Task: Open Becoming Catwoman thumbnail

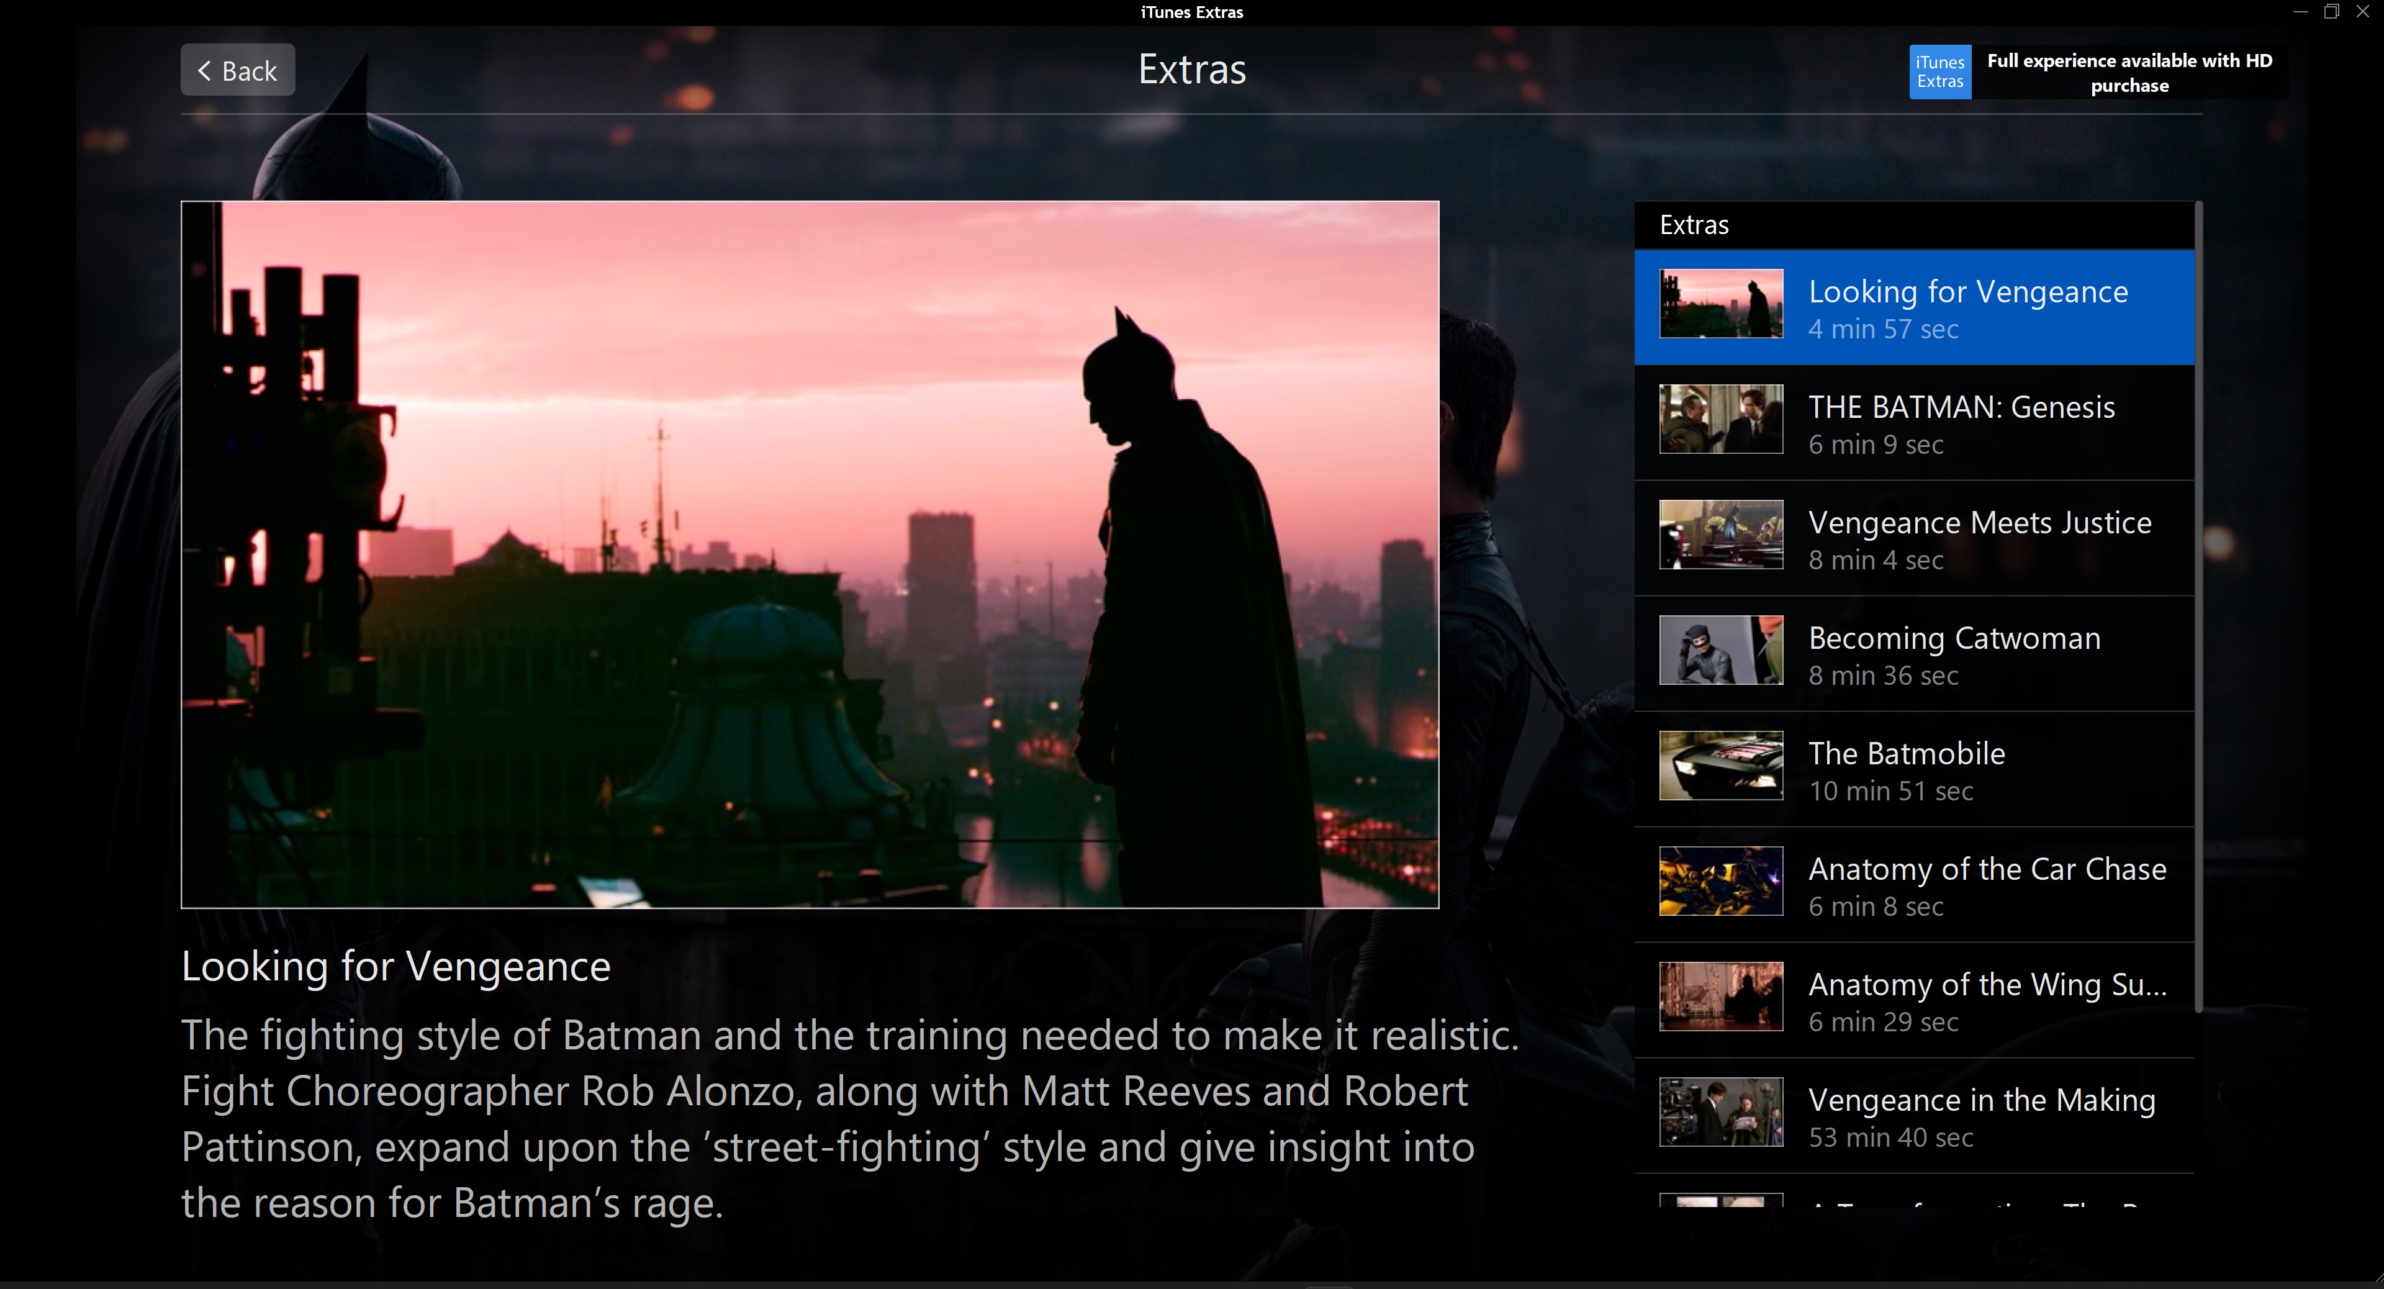Action: point(1720,651)
